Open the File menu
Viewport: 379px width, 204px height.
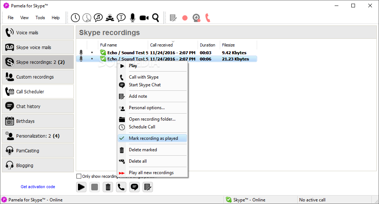tap(10, 18)
